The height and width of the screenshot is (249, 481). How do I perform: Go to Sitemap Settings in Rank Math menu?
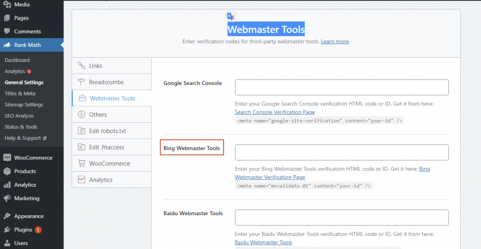pyautogui.click(x=23, y=105)
